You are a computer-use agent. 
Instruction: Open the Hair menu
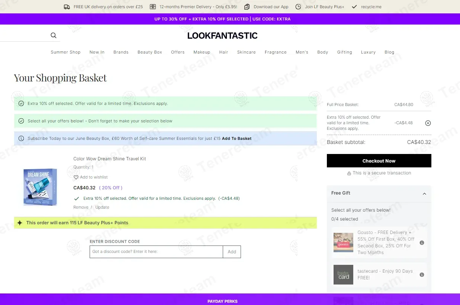coord(224,52)
